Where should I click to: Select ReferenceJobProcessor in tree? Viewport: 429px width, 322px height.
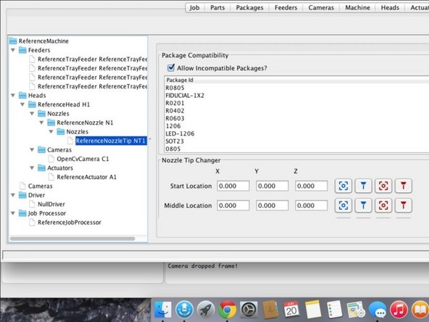(x=70, y=222)
